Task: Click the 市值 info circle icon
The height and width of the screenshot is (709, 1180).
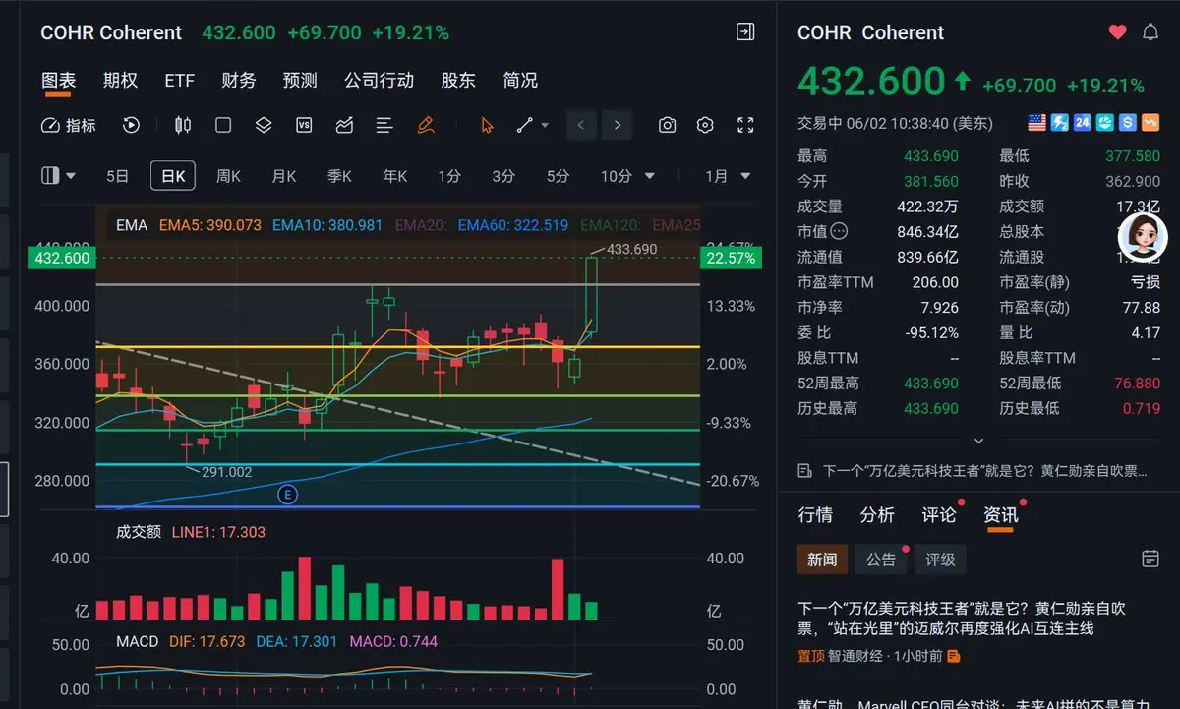Action: click(839, 232)
